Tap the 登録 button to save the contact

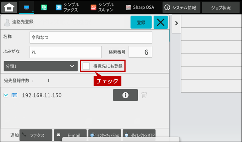click(141, 22)
